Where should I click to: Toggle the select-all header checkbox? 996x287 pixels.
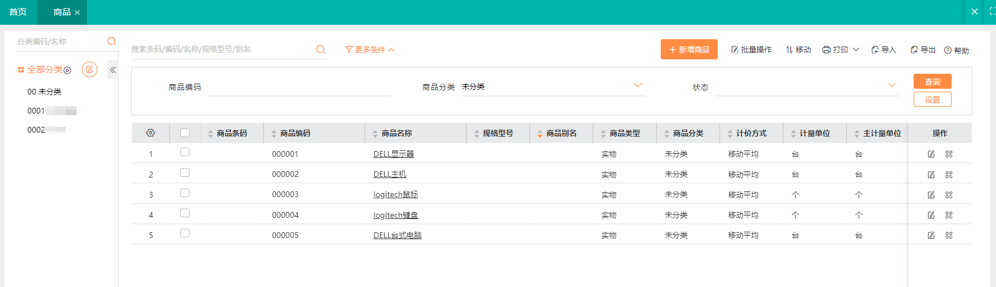[x=185, y=133]
